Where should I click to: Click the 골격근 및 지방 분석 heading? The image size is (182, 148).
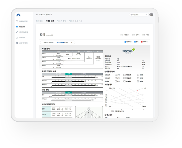49,71
